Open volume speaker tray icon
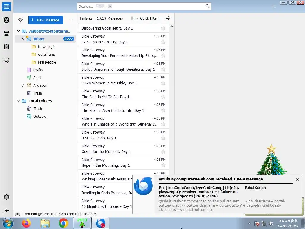This screenshot has width=305, height=229. (270, 223)
